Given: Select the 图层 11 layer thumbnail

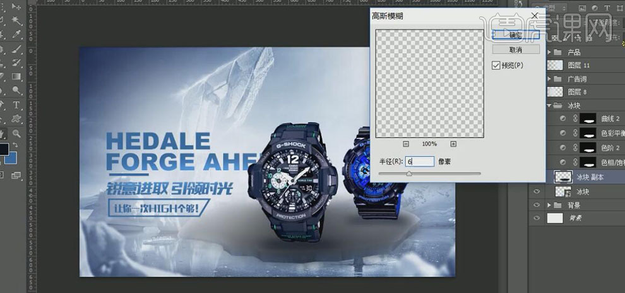Looking at the screenshot, I should (x=555, y=66).
